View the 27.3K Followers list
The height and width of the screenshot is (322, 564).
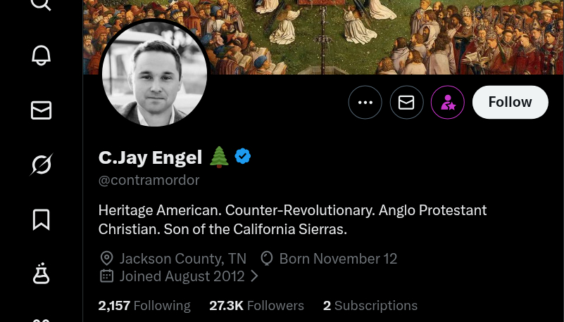tap(256, 306)
